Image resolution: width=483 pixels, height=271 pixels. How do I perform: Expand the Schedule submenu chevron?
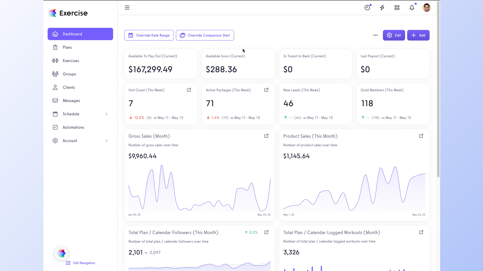[107, 114]
